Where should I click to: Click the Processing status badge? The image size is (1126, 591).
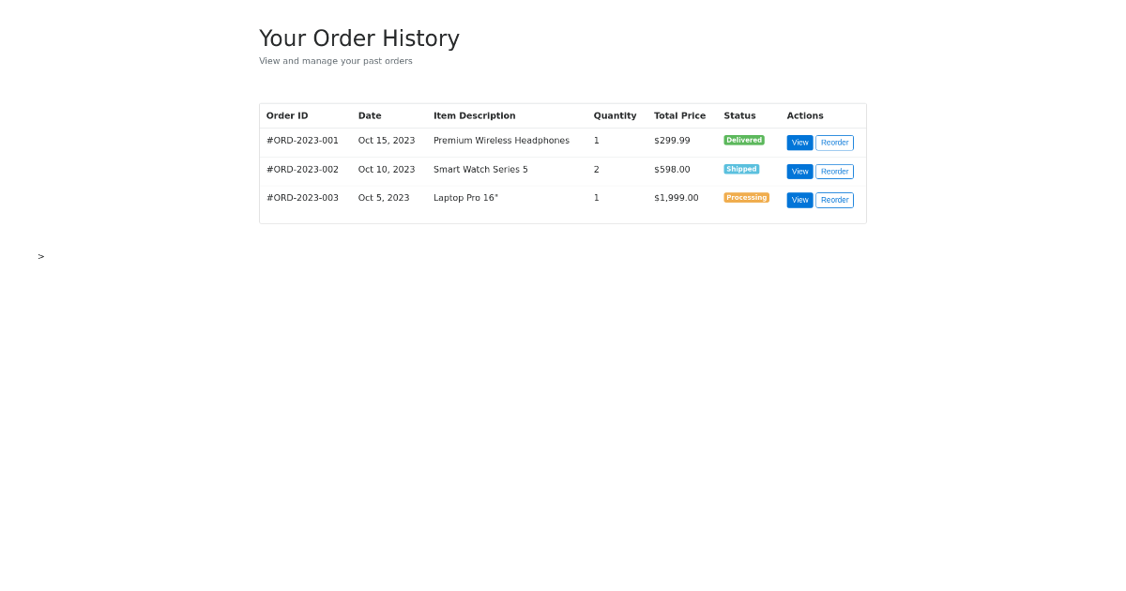746,198
